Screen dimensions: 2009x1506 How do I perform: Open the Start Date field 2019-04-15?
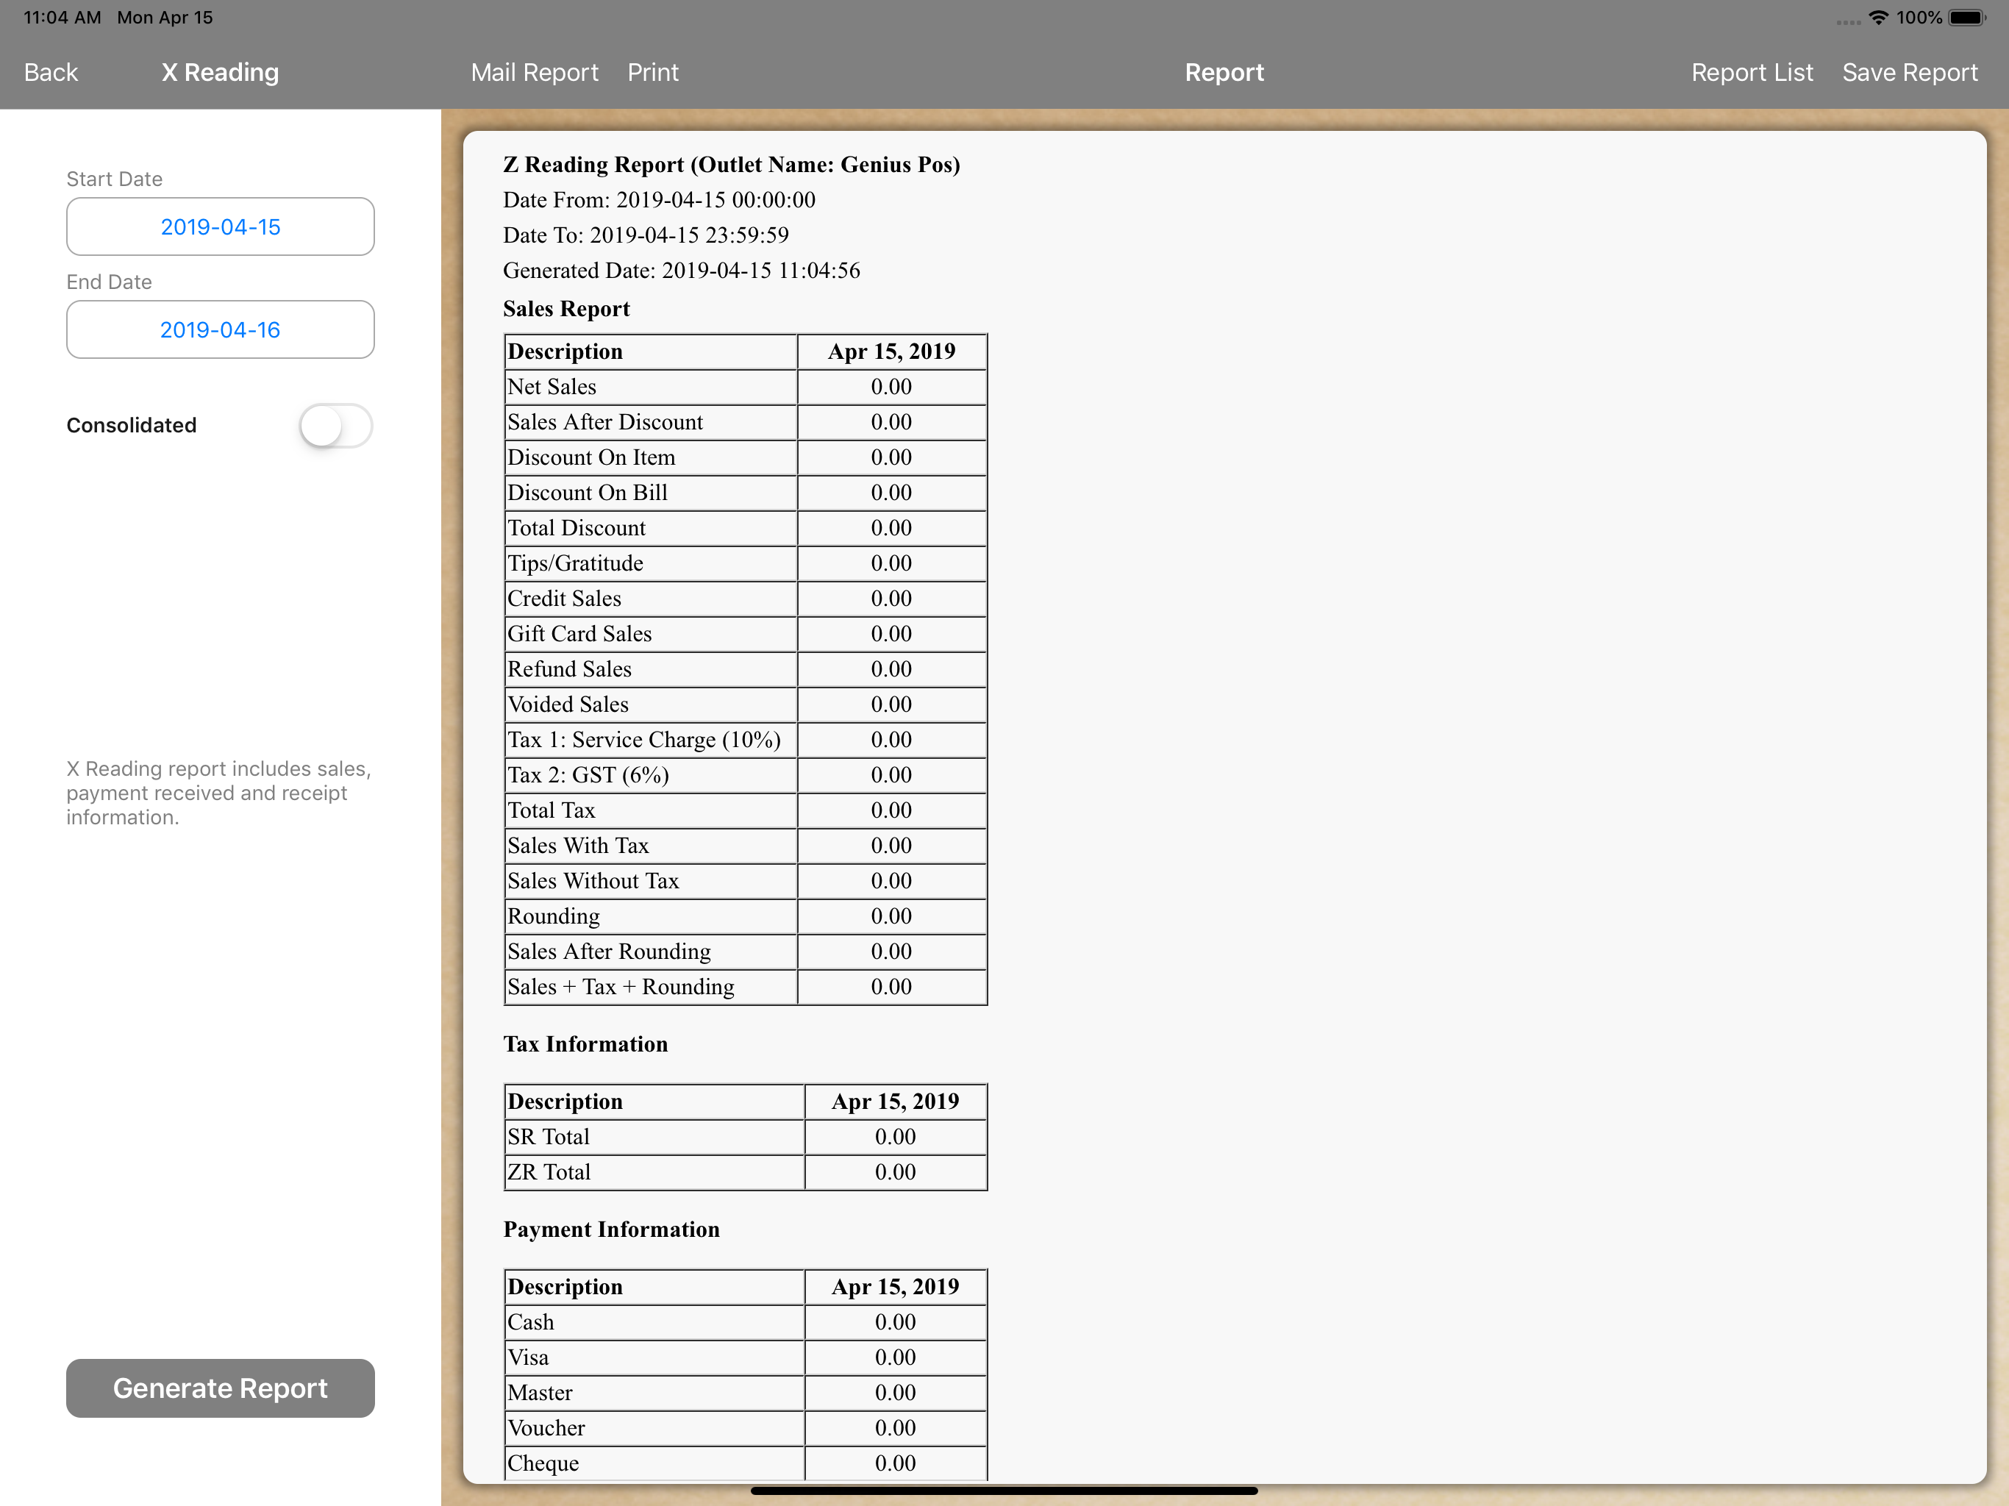(220, 226)
